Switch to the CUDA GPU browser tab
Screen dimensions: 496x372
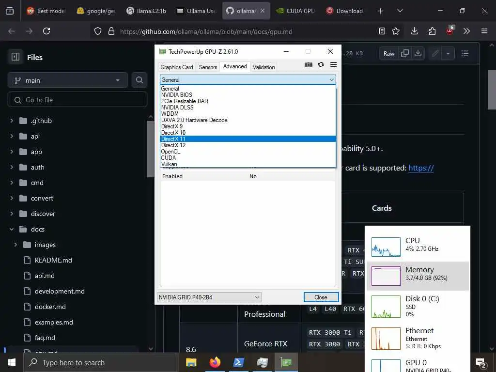click(296, 11)
